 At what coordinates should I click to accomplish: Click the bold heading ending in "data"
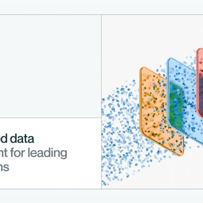click(17, 139)
